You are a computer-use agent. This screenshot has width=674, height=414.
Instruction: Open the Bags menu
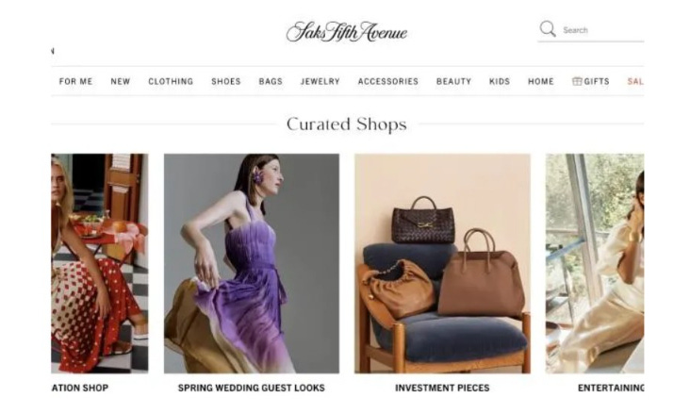(271, 81)
